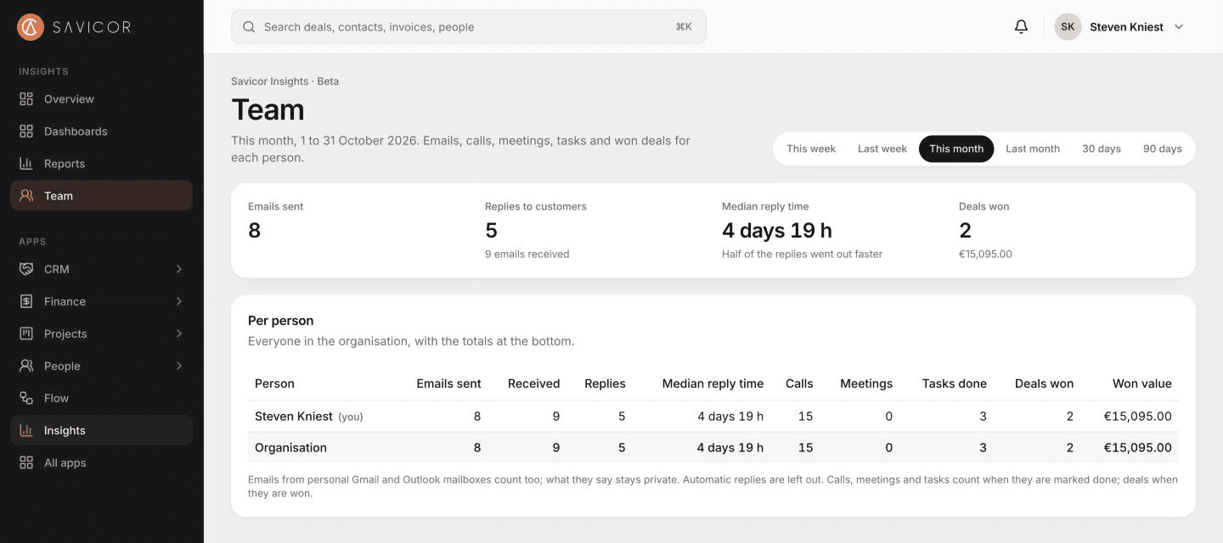Open Overview from the sidebar icon
This screenshot has width=1223, height=543.
[x=26, y=99]
